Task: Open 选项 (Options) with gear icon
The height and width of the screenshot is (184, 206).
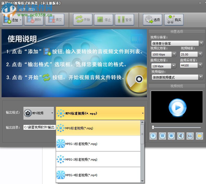Action: click(x=153, y=20)
